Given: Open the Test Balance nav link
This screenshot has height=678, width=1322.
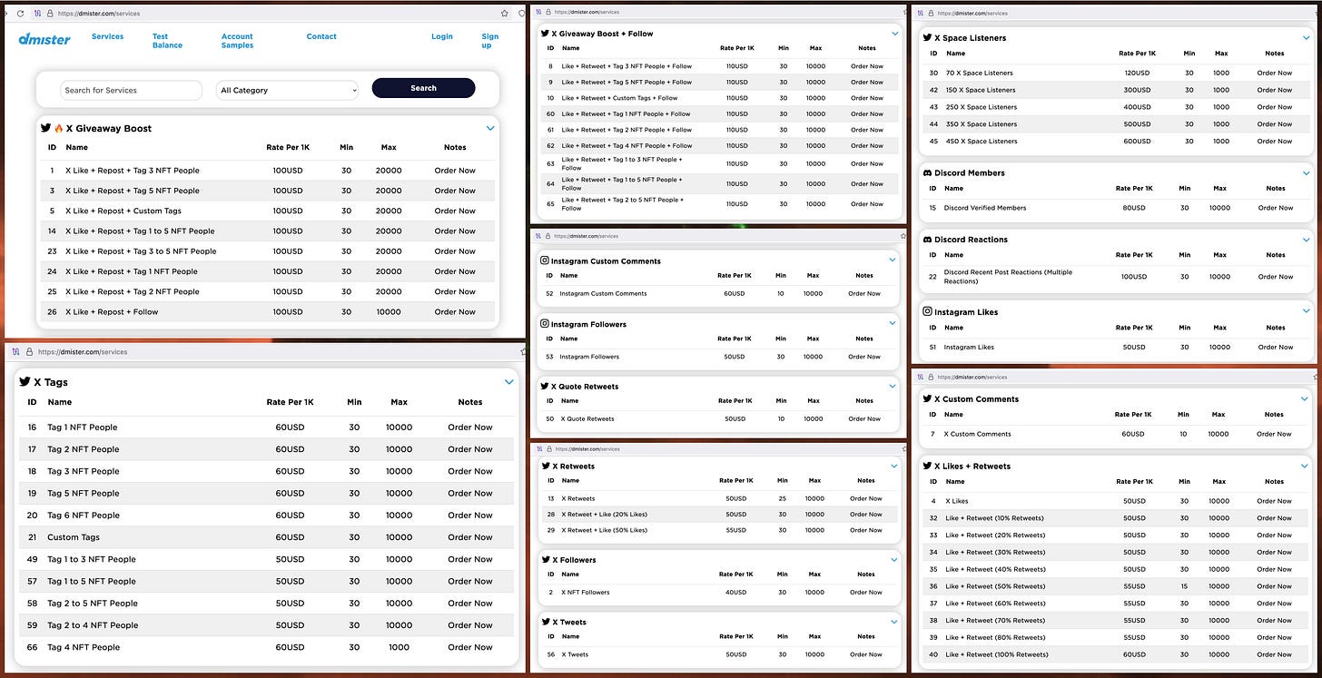Looking at the screenshot, I should 167,41.
